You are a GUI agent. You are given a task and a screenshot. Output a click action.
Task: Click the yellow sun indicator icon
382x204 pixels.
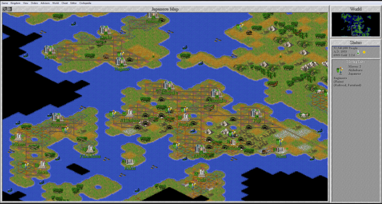click(x=364, y=52)
